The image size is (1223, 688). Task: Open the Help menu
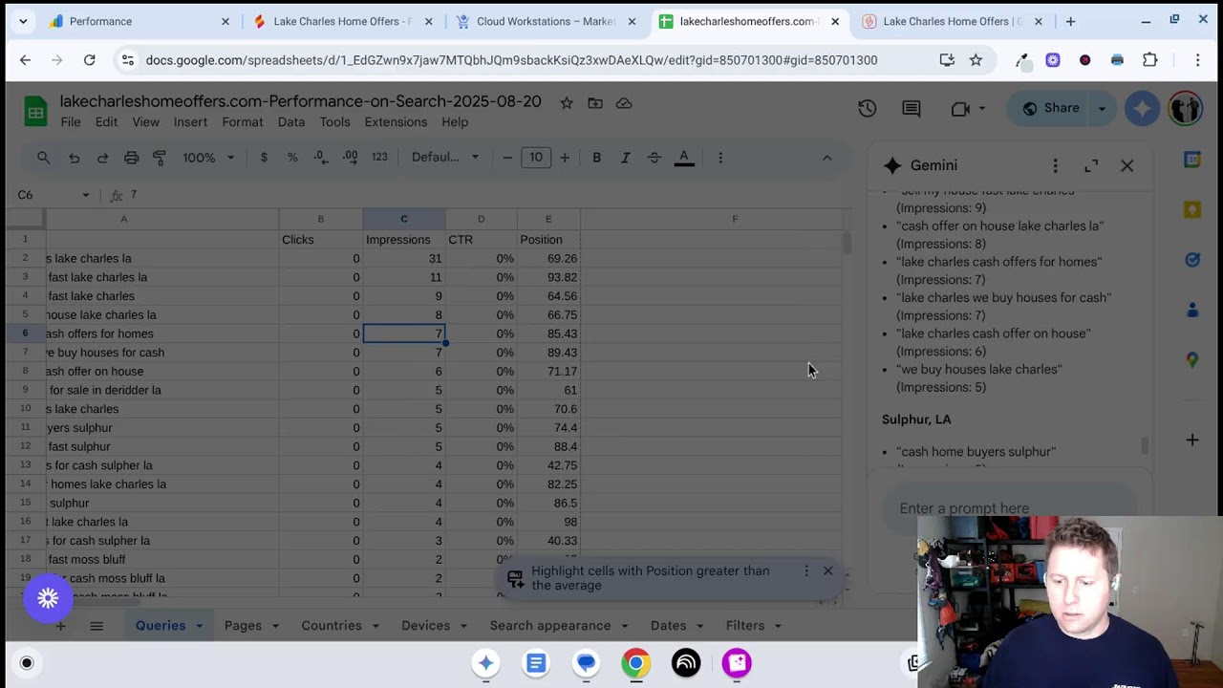pos(455,122)
